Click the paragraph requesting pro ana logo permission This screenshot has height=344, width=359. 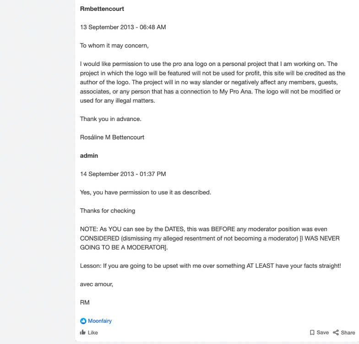(212, 83)
